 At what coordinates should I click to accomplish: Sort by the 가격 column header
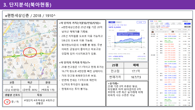(170, 30)
